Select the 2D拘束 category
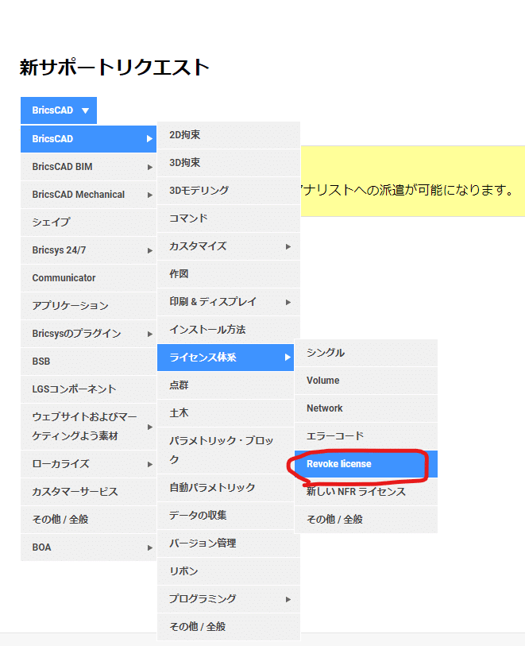The height and width of the screenshot is (646, 525). (x=229, y=135)
